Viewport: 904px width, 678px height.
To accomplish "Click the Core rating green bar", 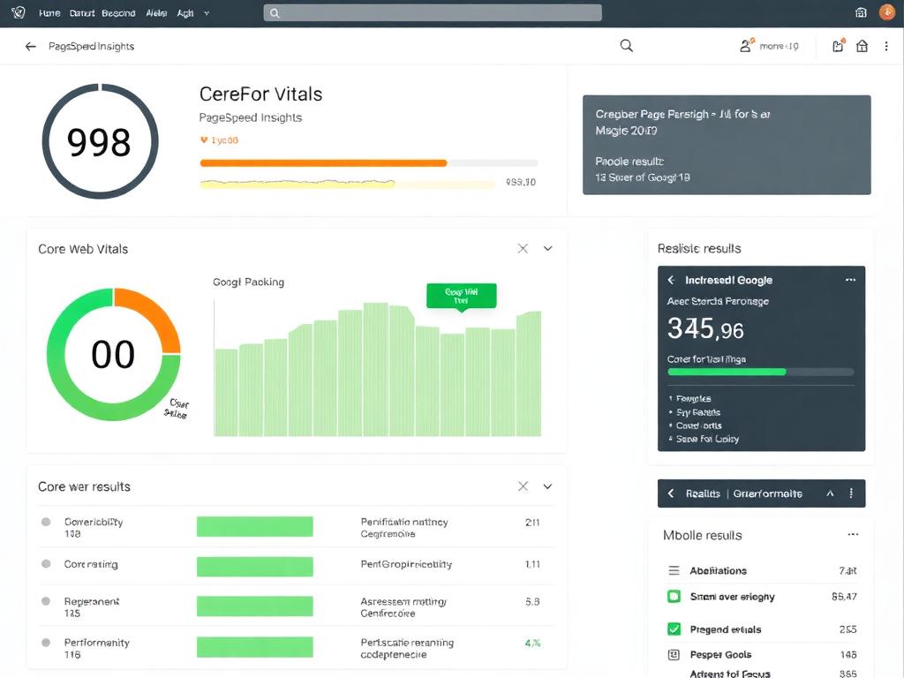I will (x=255, y=567).
